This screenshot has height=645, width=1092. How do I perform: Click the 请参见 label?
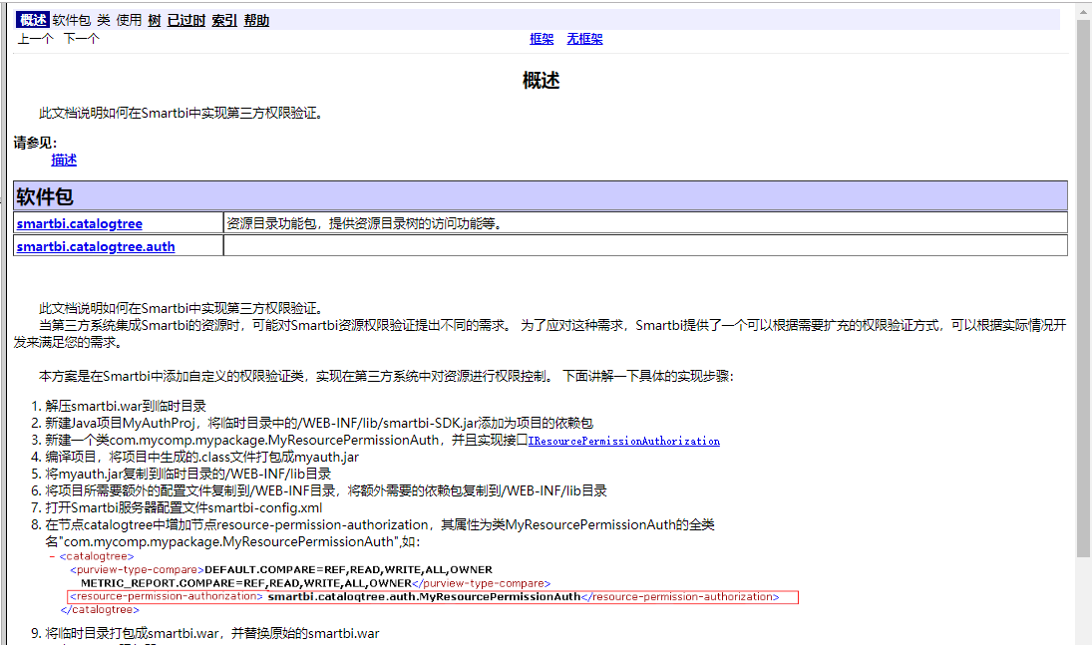click(36, 143)
